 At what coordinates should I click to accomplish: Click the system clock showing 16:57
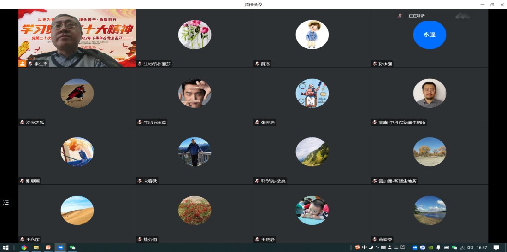click(482, 247)
